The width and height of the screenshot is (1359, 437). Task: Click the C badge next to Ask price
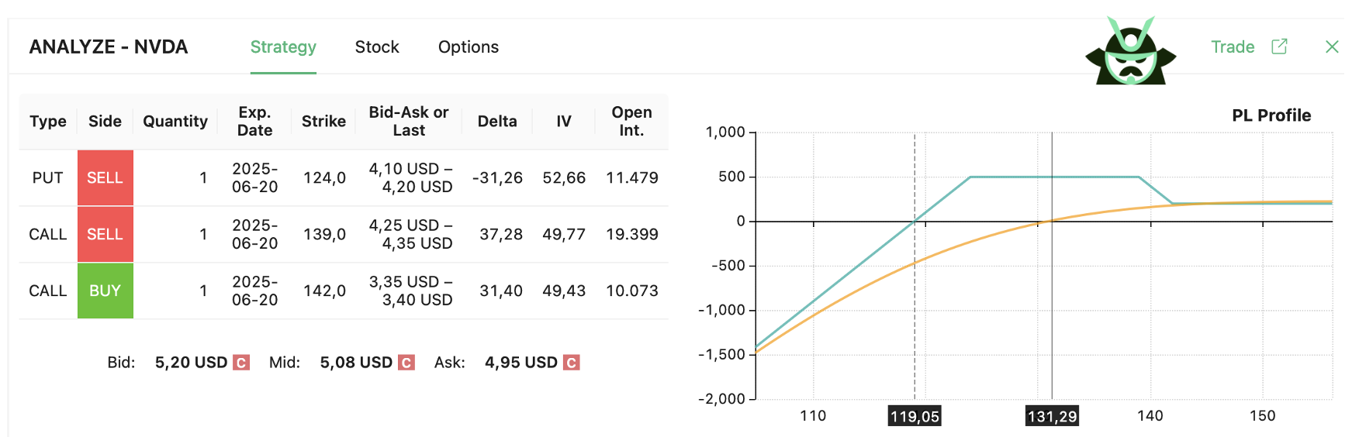(x=572, y=363)
